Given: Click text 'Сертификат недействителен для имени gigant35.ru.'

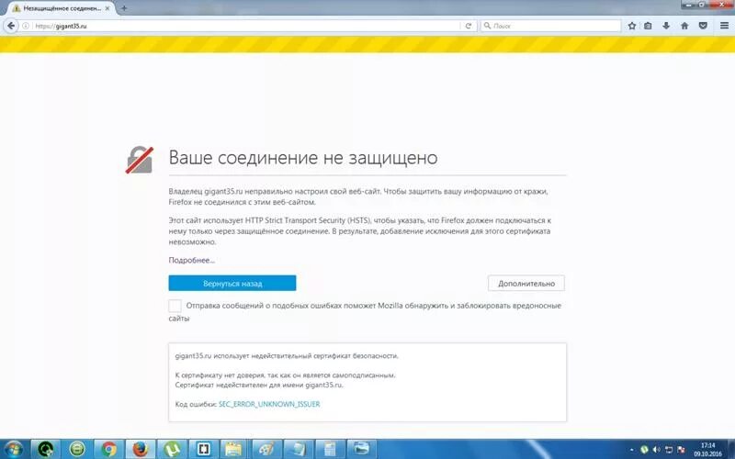Looking at the screenshot, I should [259, 385].
